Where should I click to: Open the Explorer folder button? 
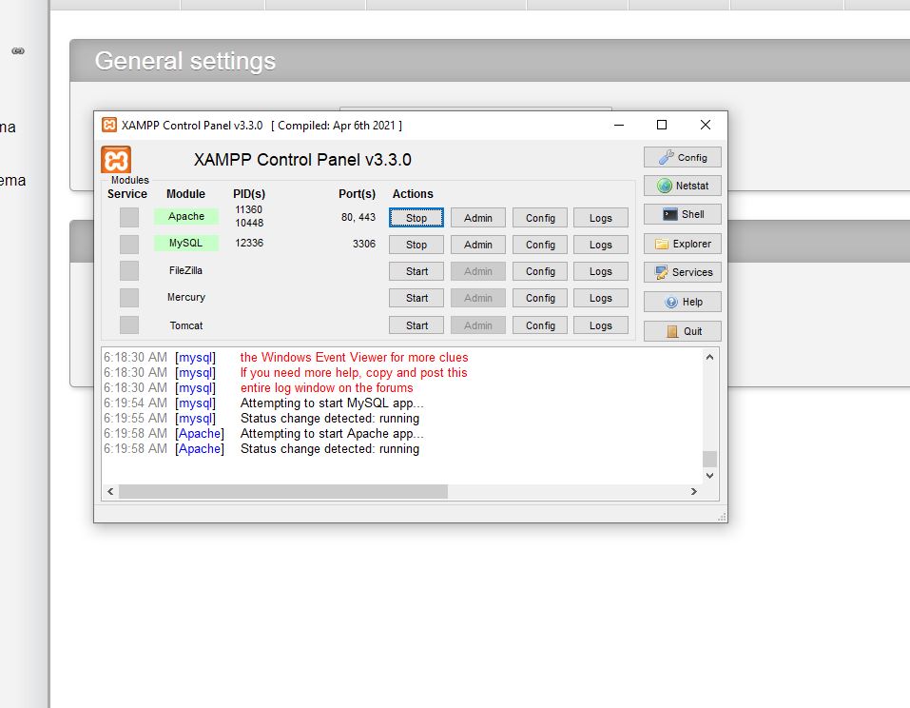click(682, 244)
